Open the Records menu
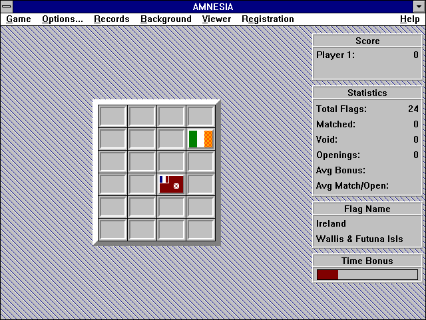Screen dimensions: 426x320 click(x=112, y=19)
